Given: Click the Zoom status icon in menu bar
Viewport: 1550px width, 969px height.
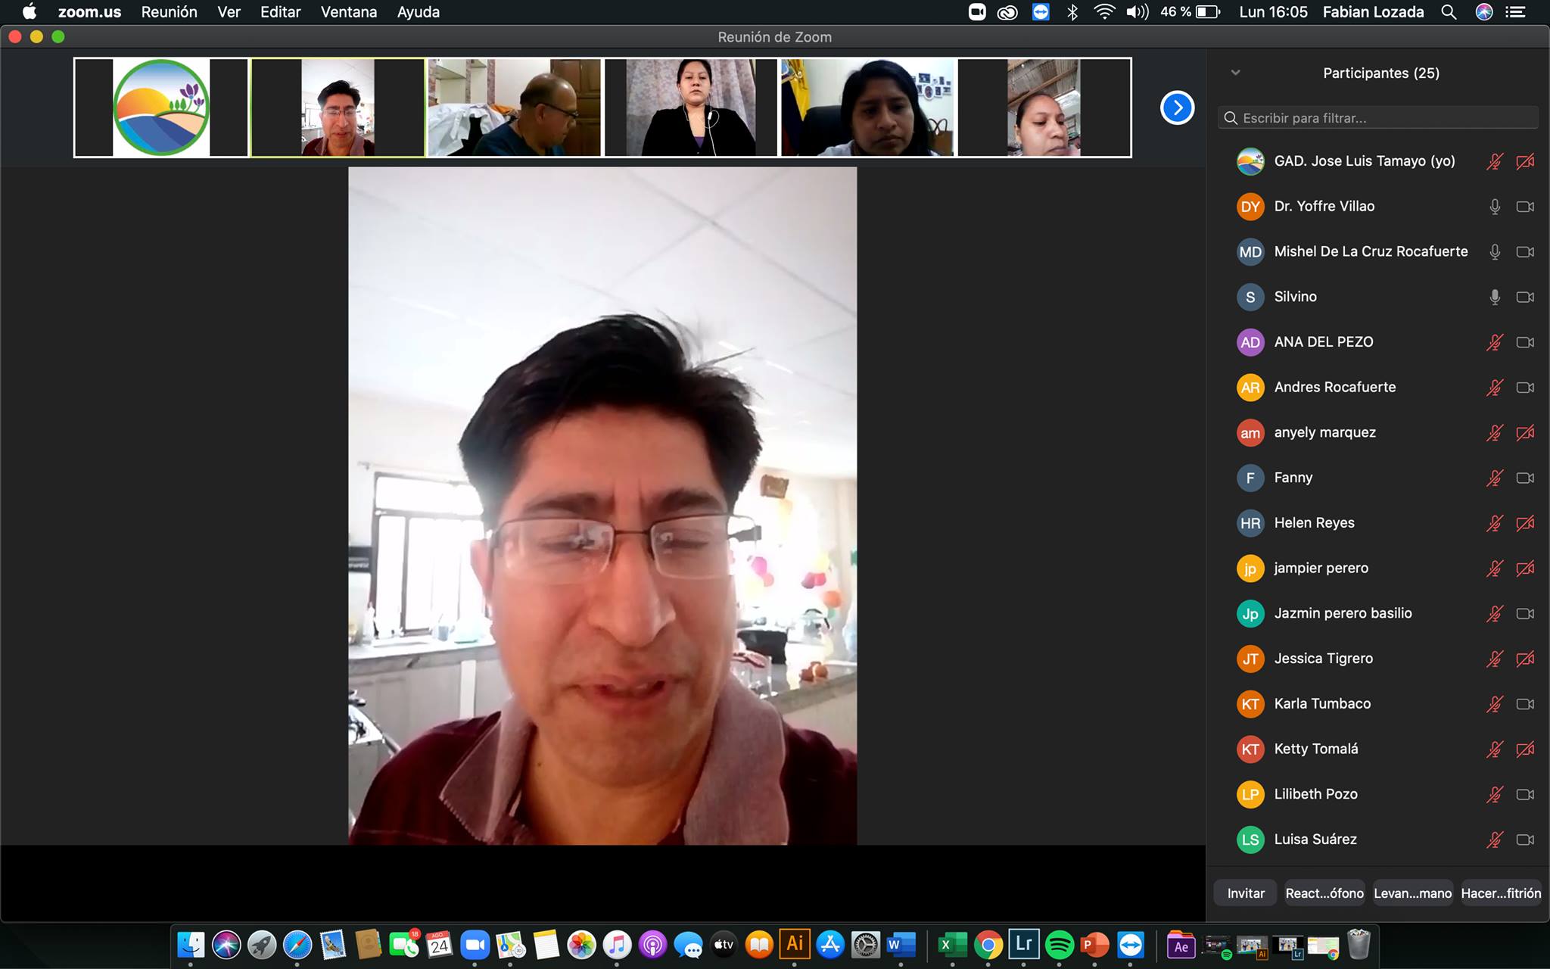Looking at the screenshot, I should click(x=977, y=12).
